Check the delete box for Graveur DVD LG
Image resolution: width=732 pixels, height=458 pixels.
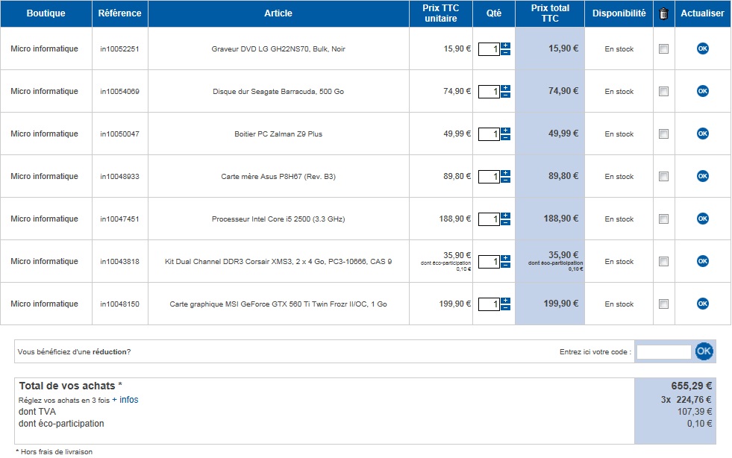[663, 49]
